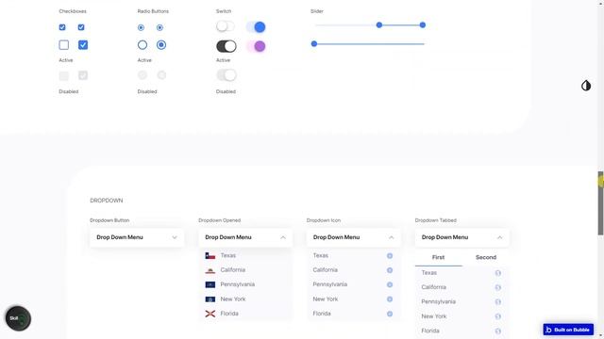
Task: Click the Texas flag icon
Action: [210, 255]
